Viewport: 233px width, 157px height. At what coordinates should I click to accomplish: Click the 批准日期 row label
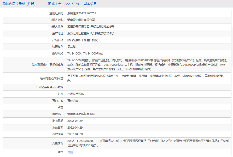57,121
